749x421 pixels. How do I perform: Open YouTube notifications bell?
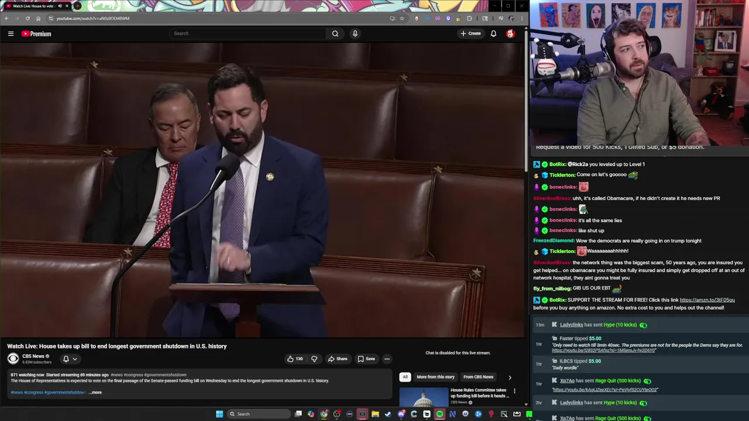pyautogui.click(x=493, y=33)
